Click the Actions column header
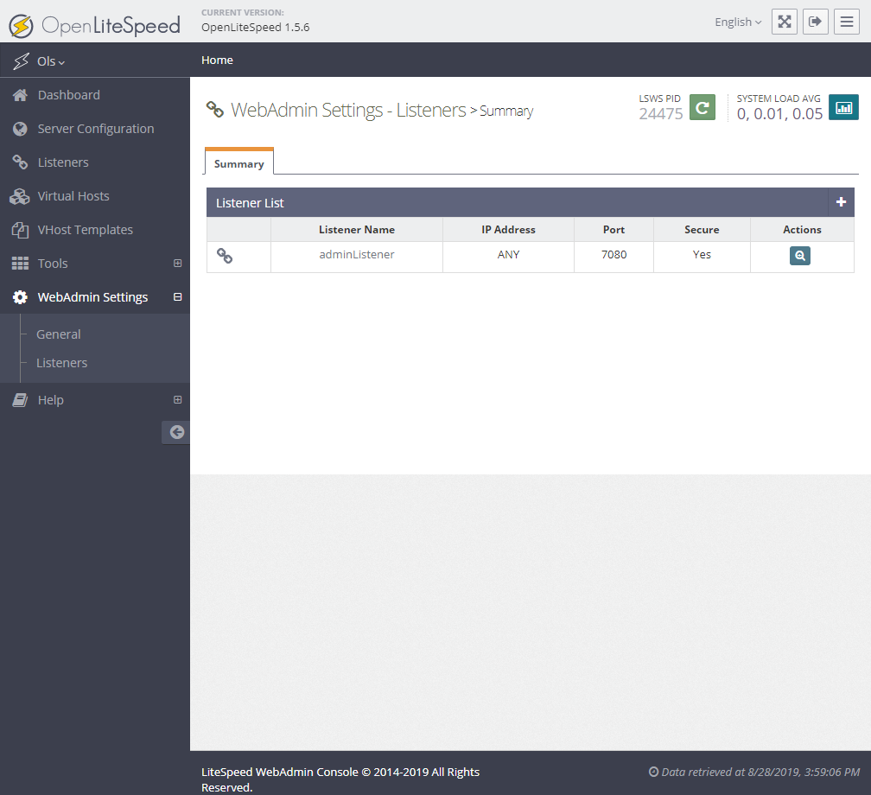The image size is (871, 795). (802, 230)
